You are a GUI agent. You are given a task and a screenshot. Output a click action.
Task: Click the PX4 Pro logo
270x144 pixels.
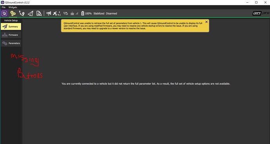(x=261, y=13)
